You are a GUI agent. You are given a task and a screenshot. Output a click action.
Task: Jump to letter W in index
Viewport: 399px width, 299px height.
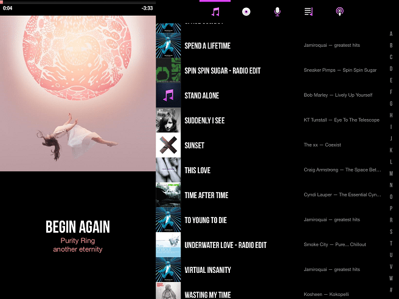pos(391,278)
